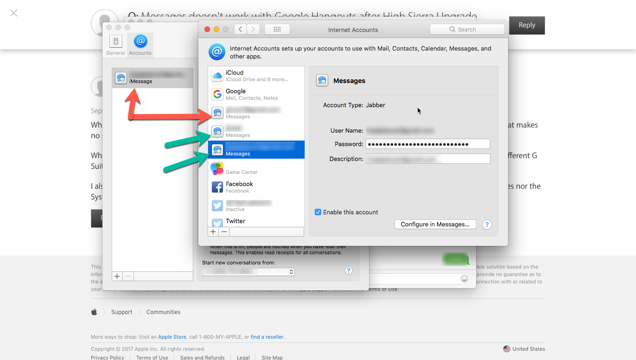Open the Start new conversations from dropdown
The height and width of the screenshot is (360, 636).
[248, 272]
